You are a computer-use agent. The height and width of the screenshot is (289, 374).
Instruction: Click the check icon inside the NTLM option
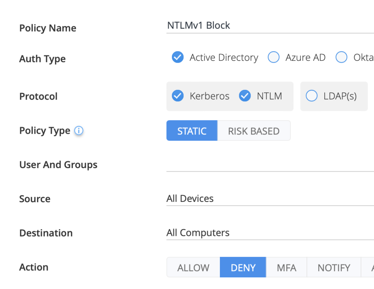(245, 96)
